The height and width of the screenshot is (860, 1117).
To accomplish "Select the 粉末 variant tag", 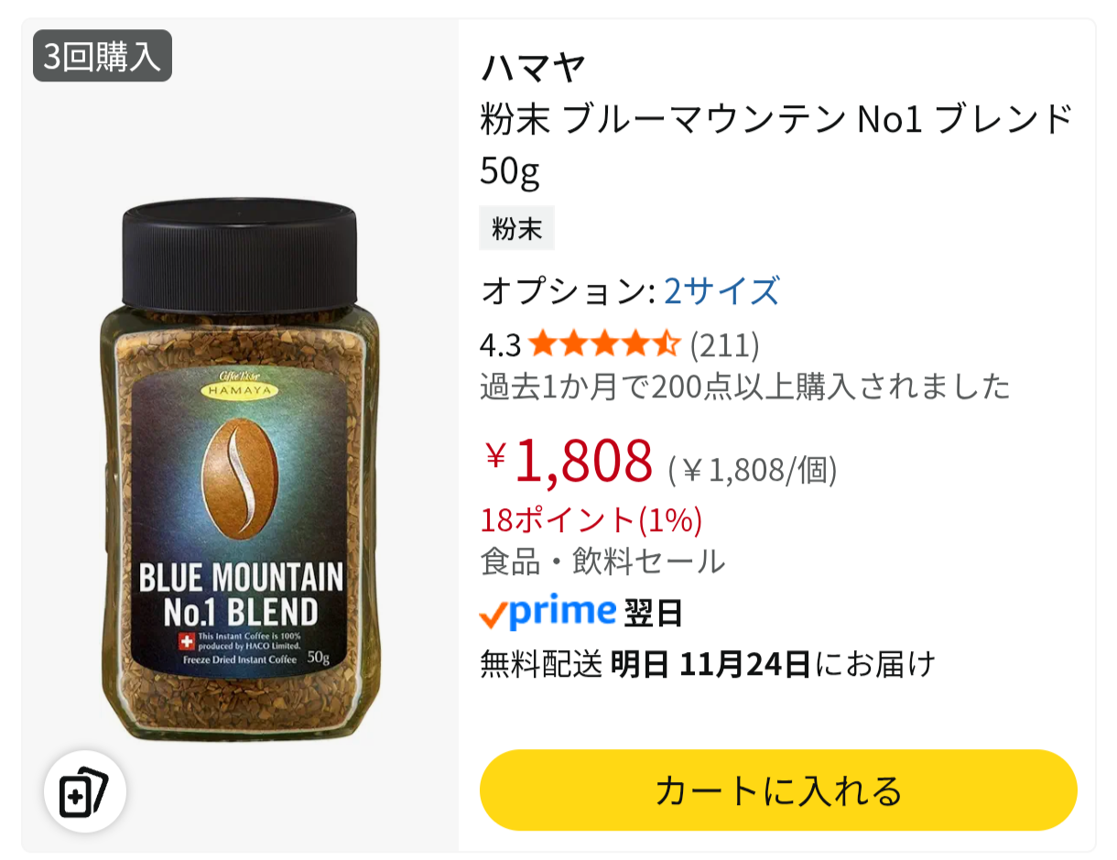I will click(517, 228).
